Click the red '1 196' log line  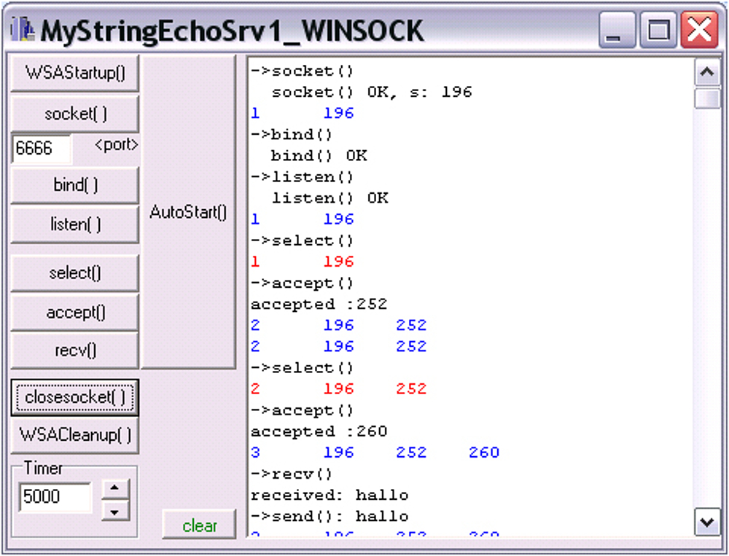(x=303, y=262)
